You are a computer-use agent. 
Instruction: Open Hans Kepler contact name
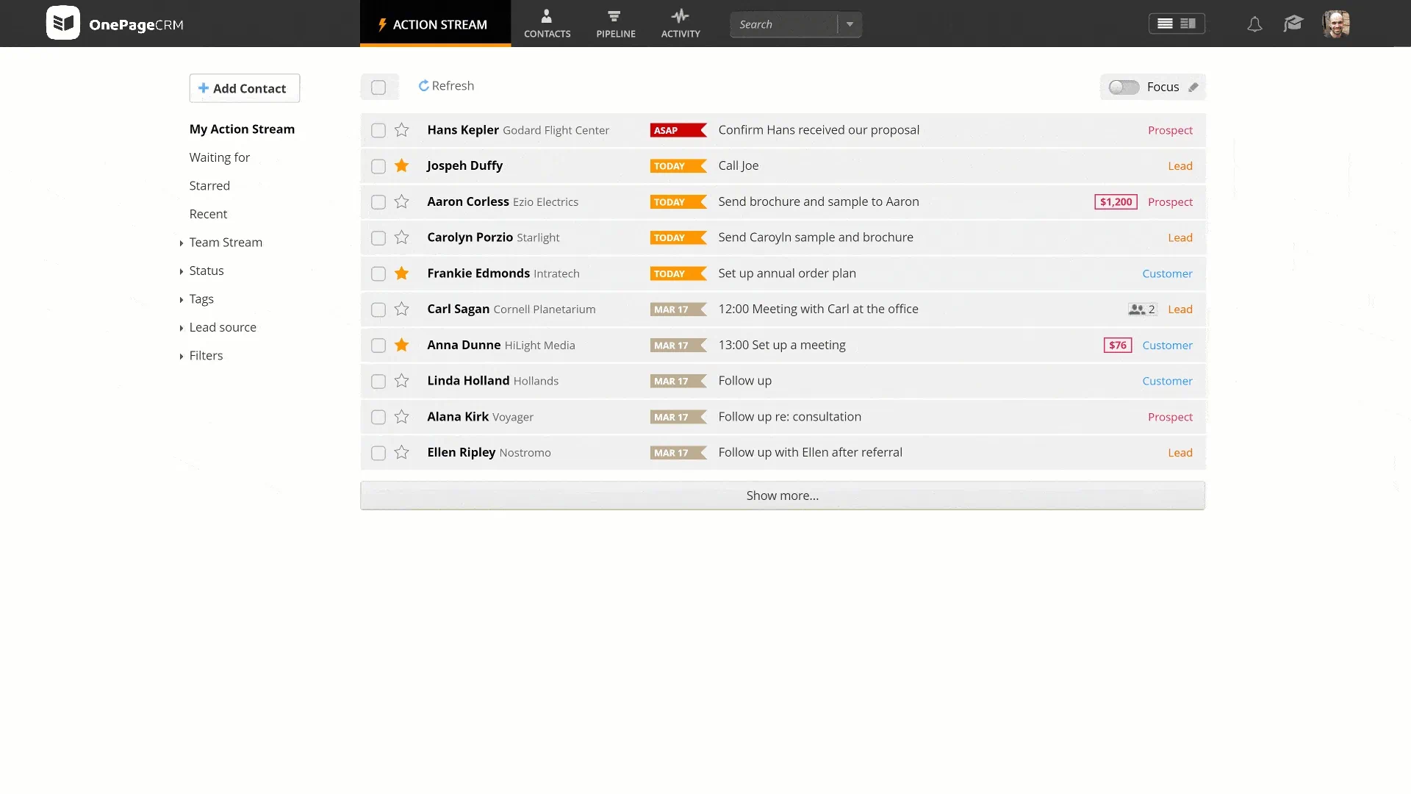click(x=463, y=130)
